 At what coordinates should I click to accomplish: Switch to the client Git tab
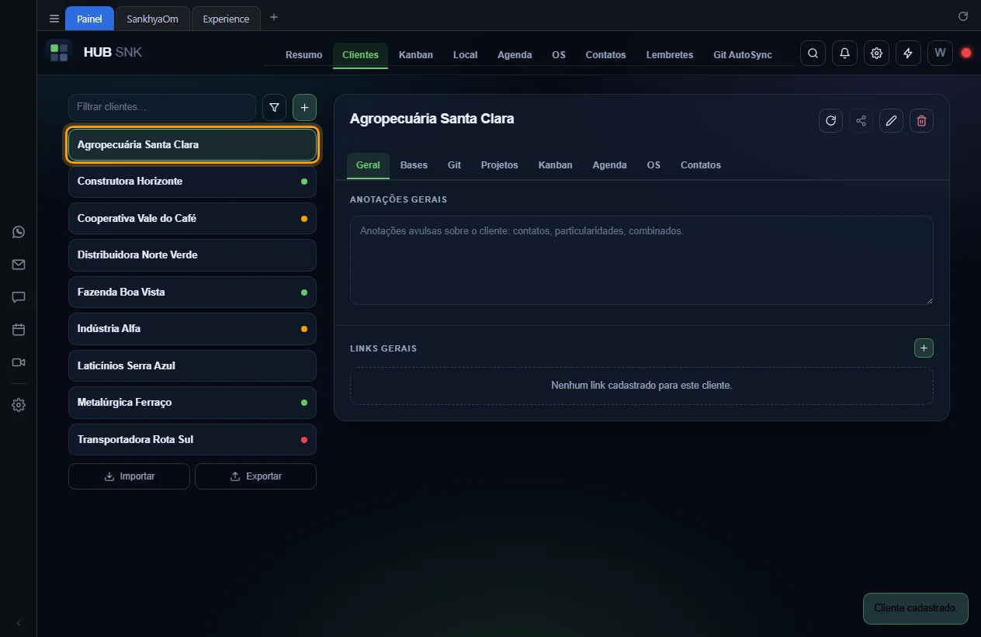[454, 165]
